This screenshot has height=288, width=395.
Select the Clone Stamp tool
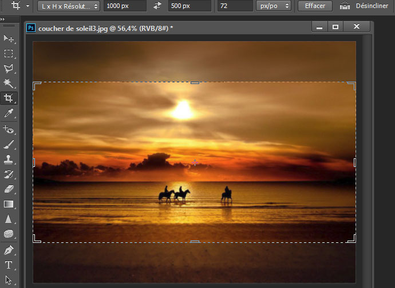coord(9,159)
